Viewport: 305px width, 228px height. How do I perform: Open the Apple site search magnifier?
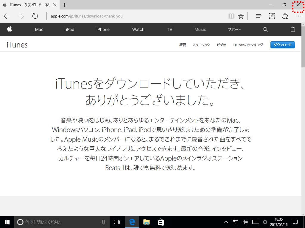(265, 29)
